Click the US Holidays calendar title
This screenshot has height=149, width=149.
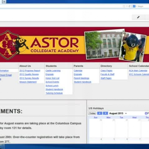(96, 108)
